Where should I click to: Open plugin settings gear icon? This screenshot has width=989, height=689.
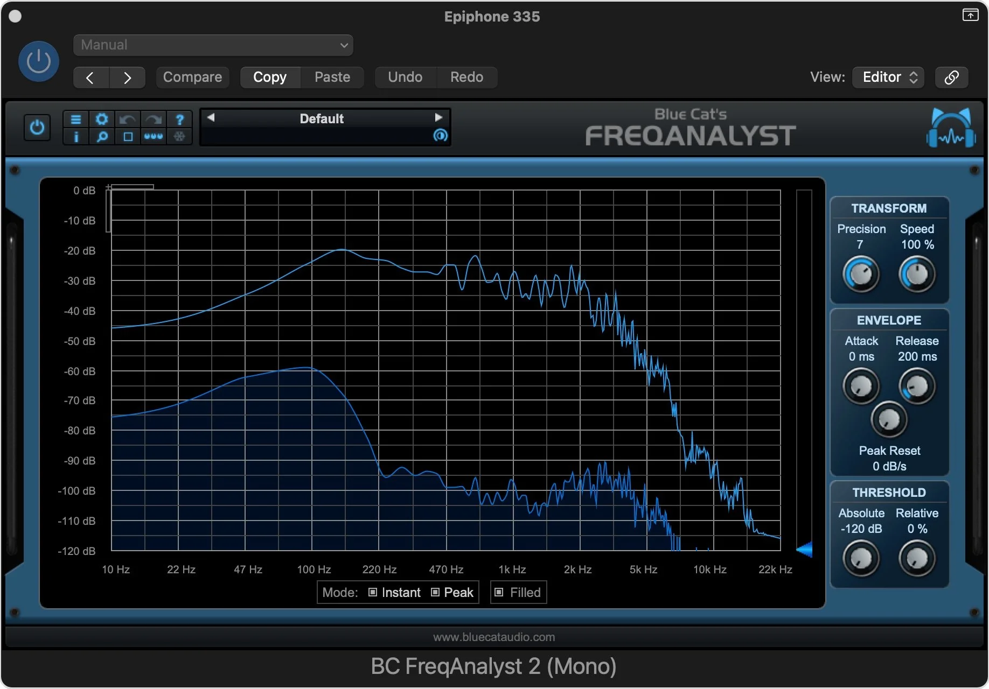(102, 119)
